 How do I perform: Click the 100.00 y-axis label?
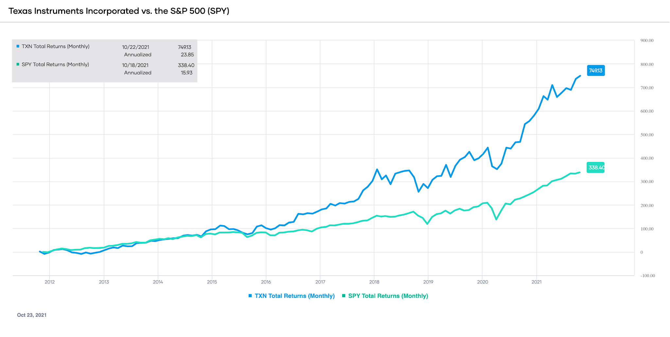click(x=647, y=229)
